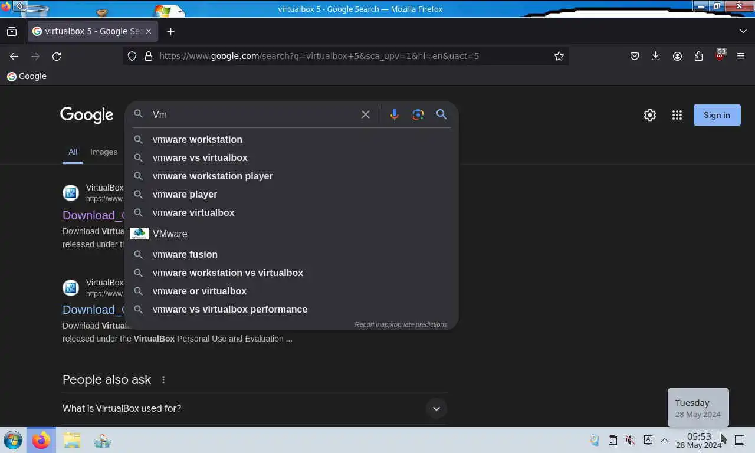Open the Google bookmark in toolbar
The height and width of the screenshot is (453, 755).
coord(27,76)
